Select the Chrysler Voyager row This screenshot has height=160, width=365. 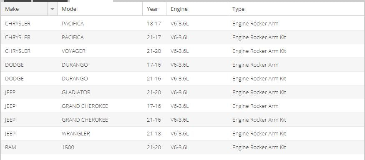(x=183, y=51)
